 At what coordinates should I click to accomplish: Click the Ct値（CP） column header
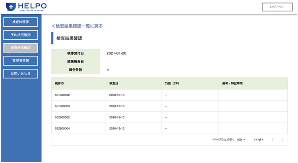click(x=172, y=83)
